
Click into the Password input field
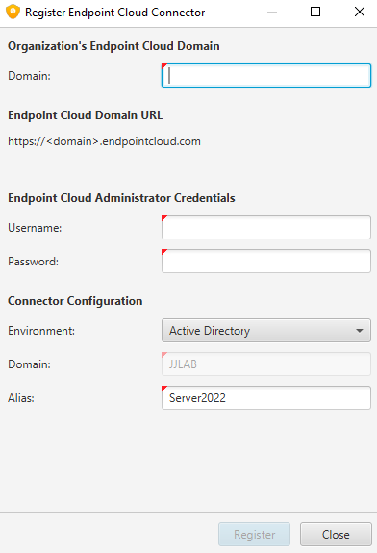[x=266, y=261]
